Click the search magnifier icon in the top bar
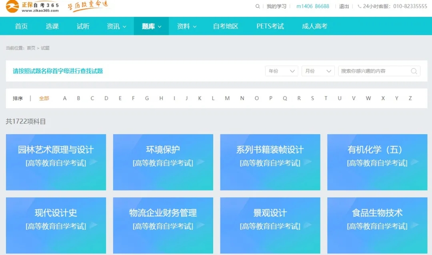Viewport: 432px width, 255px height. [257, 6]
